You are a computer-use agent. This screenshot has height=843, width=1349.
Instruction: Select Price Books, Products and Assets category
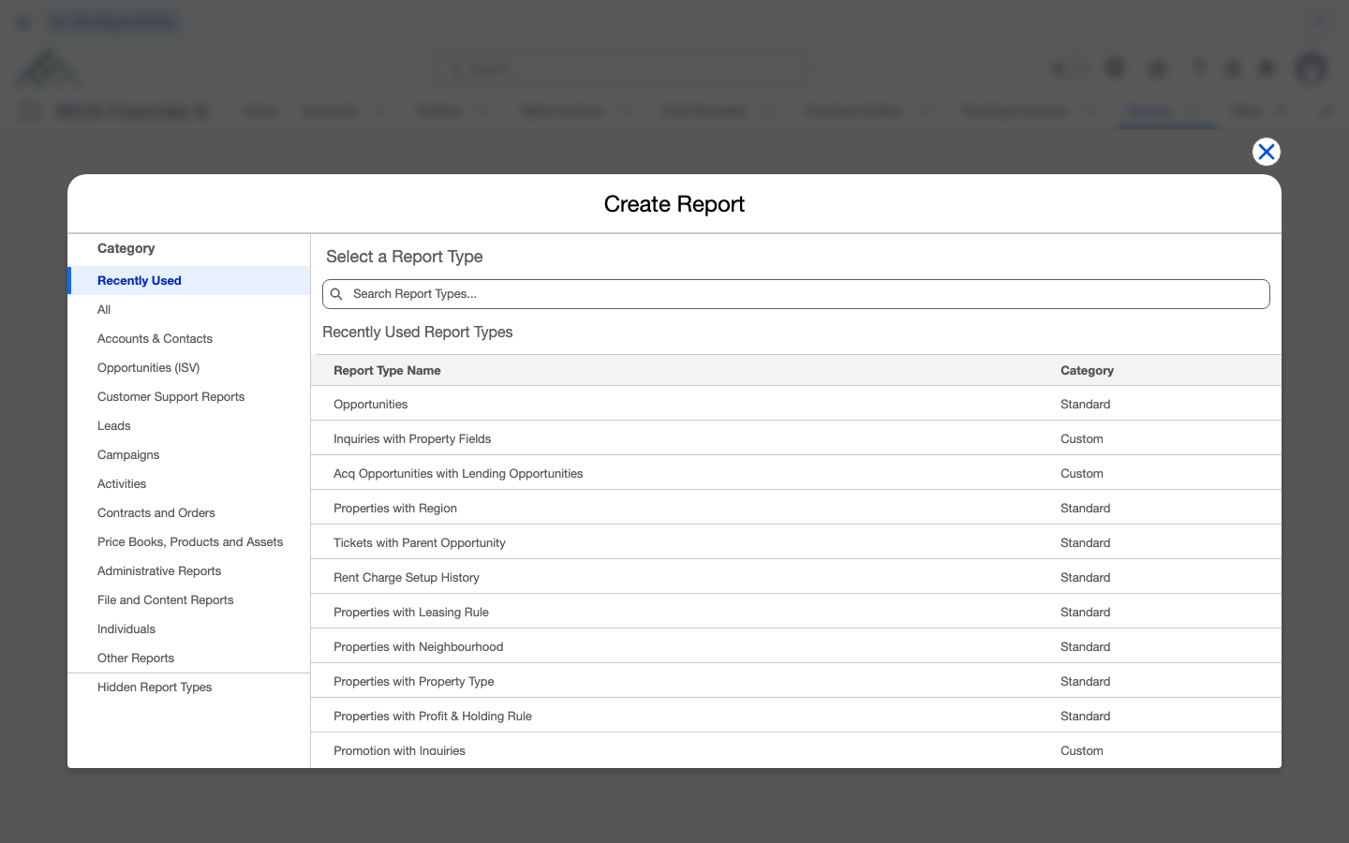point(189,542)
